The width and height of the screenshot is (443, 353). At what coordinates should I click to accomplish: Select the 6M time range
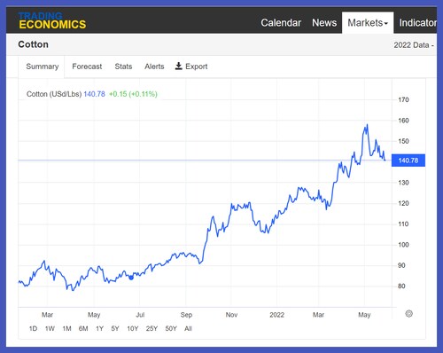coord(83,328)
